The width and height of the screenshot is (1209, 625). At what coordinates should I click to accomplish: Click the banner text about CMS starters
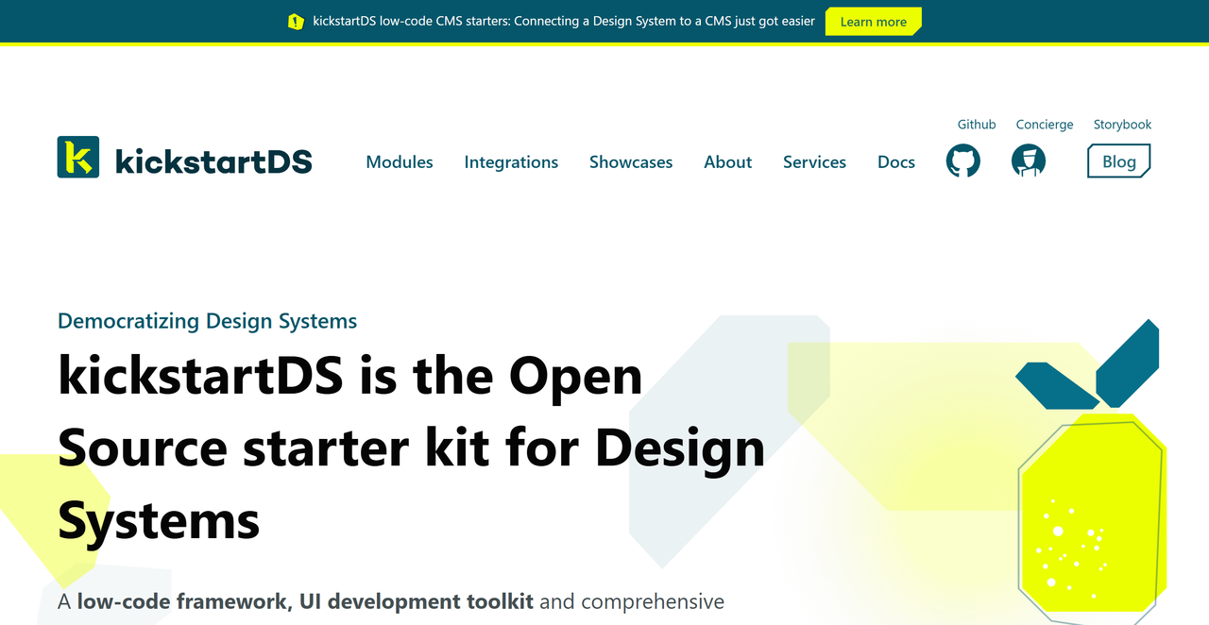(x=564, y=21)
